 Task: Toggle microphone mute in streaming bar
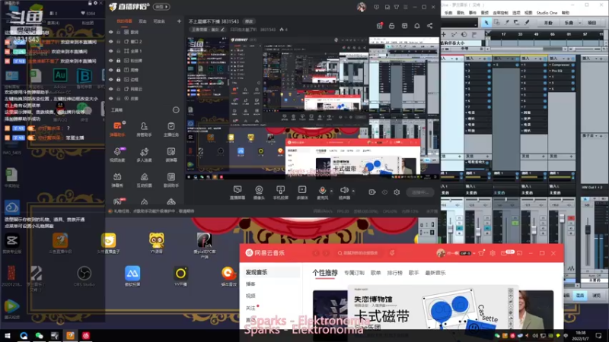(322, 192)
